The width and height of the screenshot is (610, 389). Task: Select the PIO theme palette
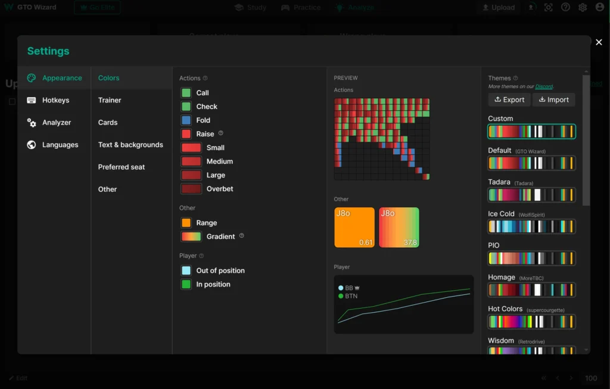click(531, 259)
